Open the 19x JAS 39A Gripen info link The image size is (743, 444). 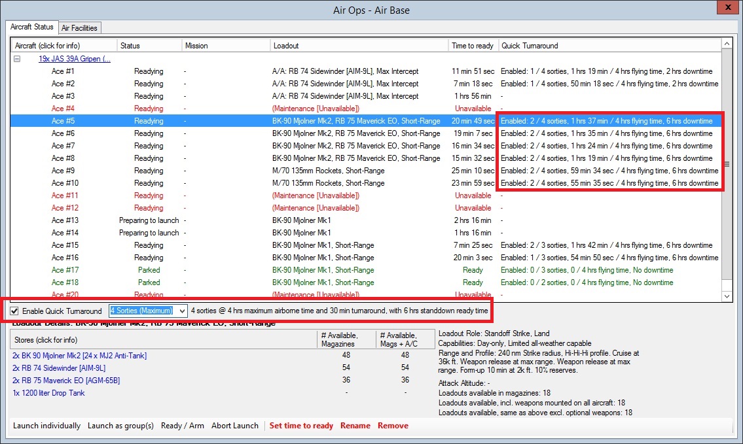(x=75, y=59)
